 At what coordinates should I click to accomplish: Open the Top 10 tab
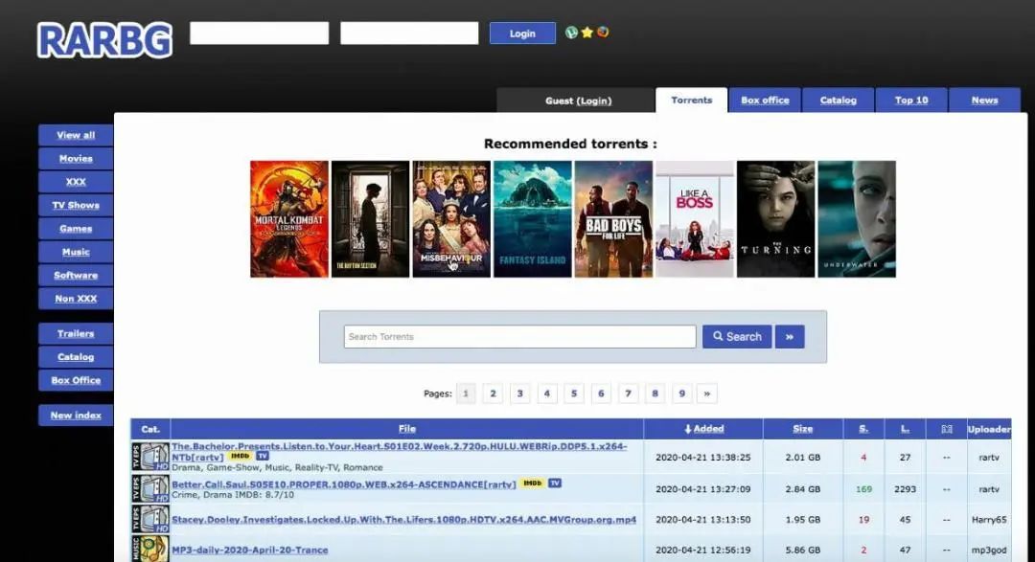pos(911,101)
